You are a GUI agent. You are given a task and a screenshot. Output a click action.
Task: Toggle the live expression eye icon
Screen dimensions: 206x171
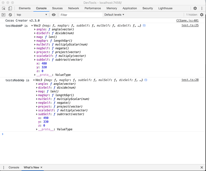(x=54, y=15)
